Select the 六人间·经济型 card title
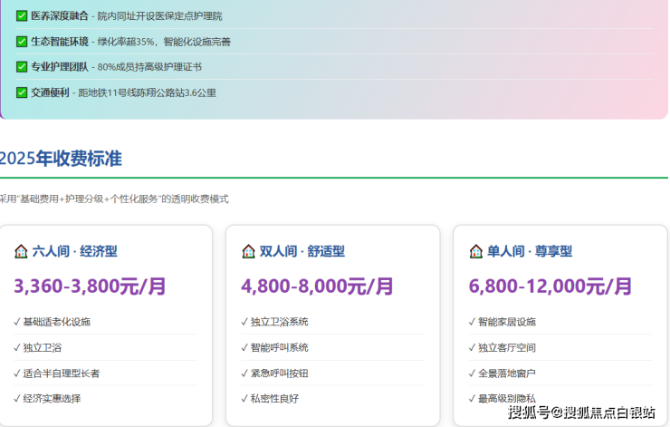The height and width of the screenshot is (427, 670). point(74,251)
